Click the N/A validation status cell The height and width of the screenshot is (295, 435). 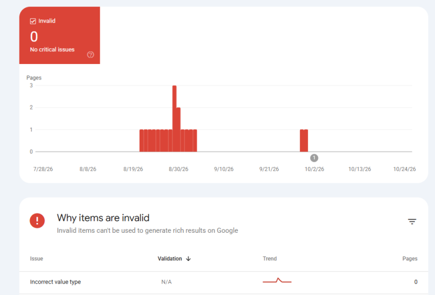click(x=167, y=282)
